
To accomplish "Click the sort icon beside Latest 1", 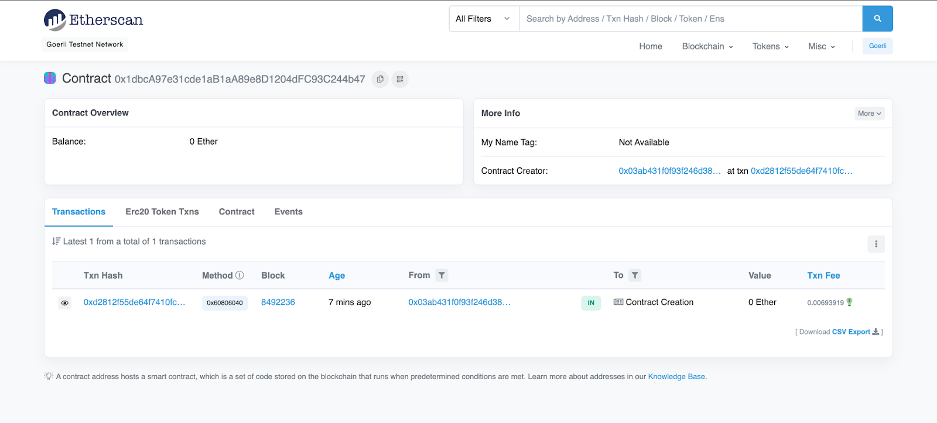I will 56,241.
